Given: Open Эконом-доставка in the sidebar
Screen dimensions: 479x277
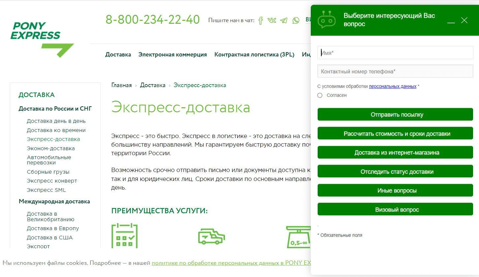Looking at the screenshot, I should point(51,148).
